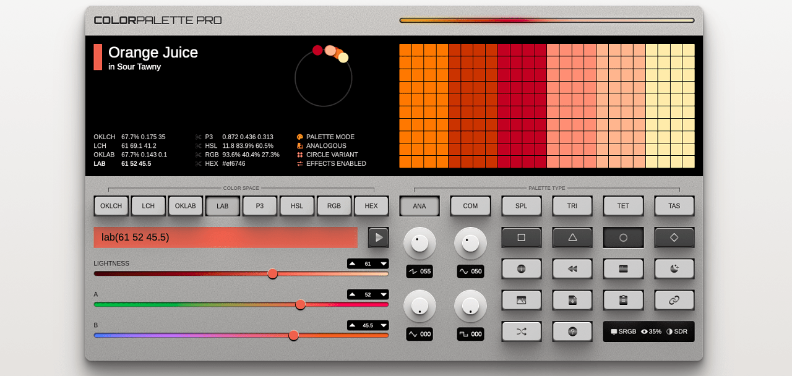Toggle the eye 35% visibility indicator
This screenshot has height=376, width=792.
click(651, 331)
